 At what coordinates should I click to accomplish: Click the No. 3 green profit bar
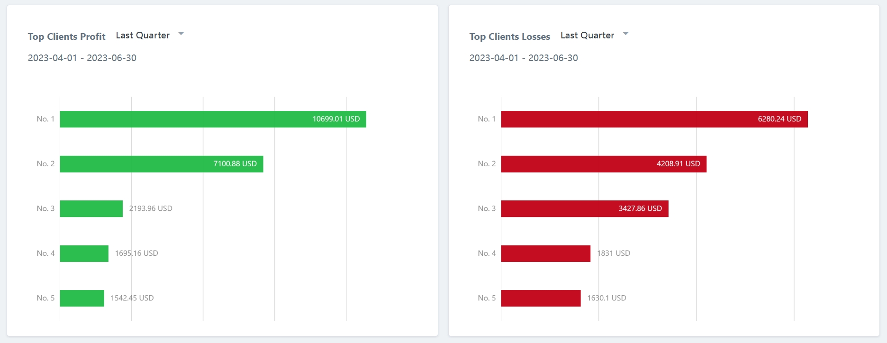[91, 208]
